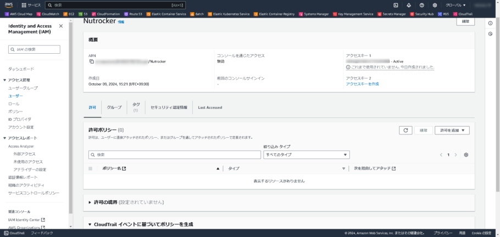Copy the user ARN
500x237 pixels.
point(92,61)
